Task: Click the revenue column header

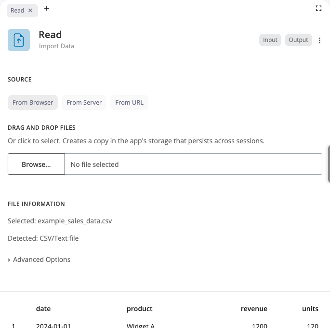Action: (254, 309)
